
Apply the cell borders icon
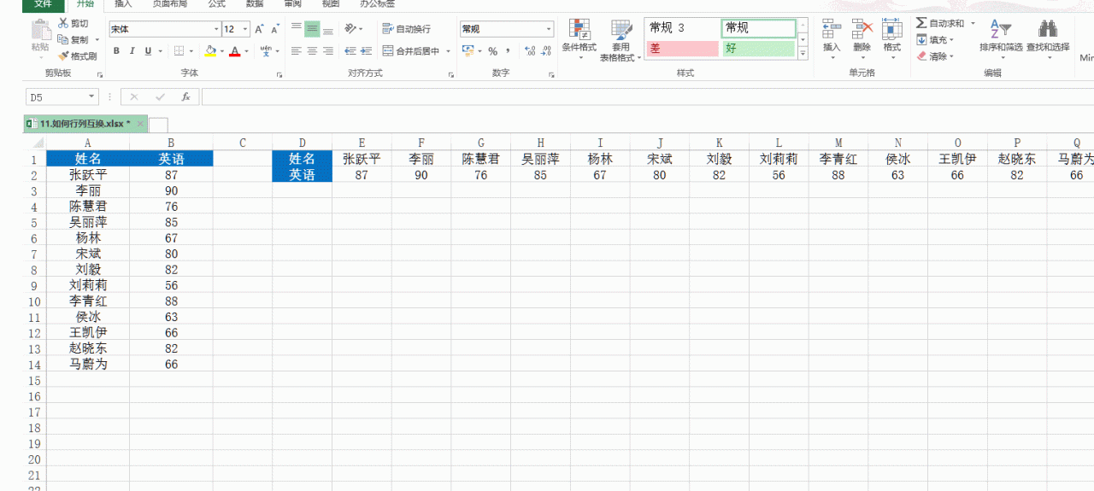[x=179, y=51]
